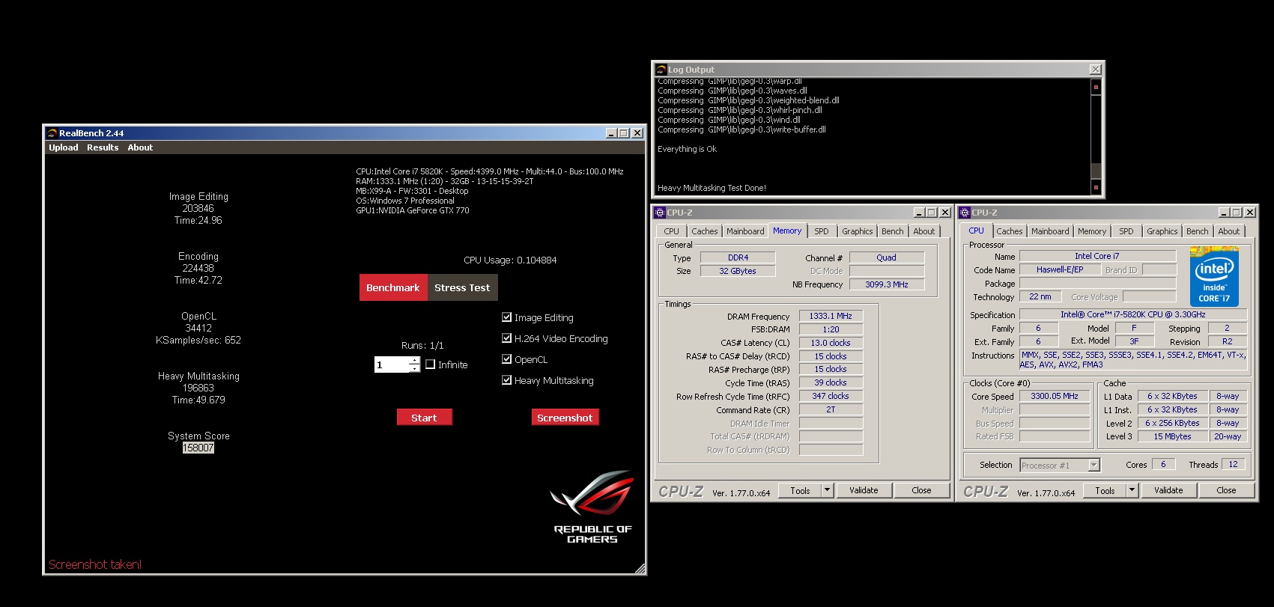Open the Upload menu in RealBench
Viewport: 1274px width, 607px height.
(64, 147)
